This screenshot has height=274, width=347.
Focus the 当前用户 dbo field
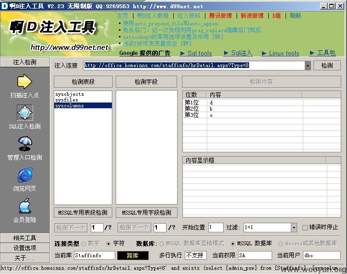point(322,255)
